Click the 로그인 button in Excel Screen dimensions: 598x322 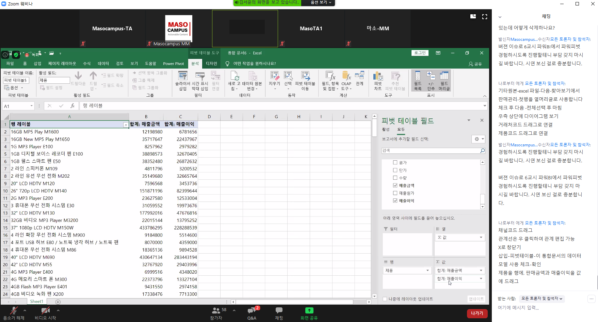point(420,53)
